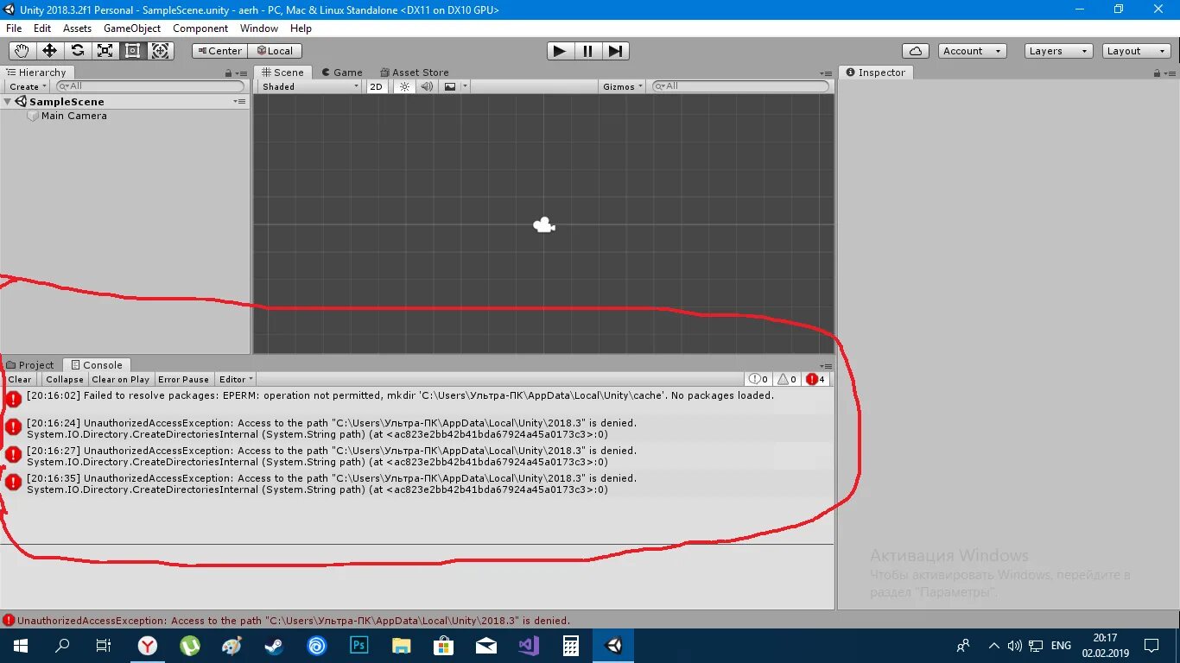Open Steam from the taskbar
Viewport: 1180px width, 663px height.
click(x=275, y=646)
